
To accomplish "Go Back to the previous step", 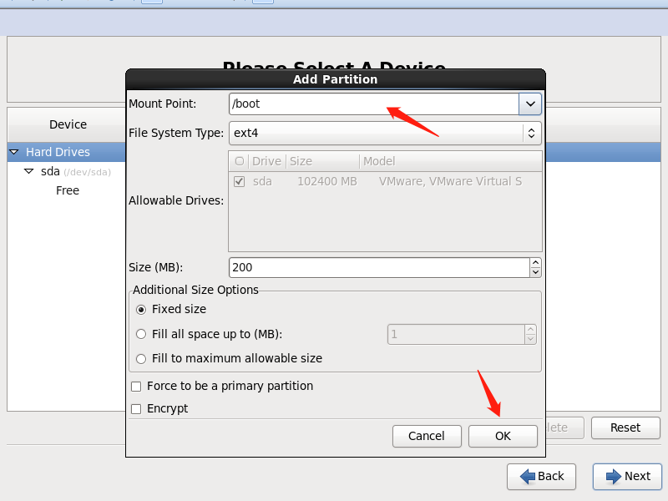I will [x=541, y=476].
